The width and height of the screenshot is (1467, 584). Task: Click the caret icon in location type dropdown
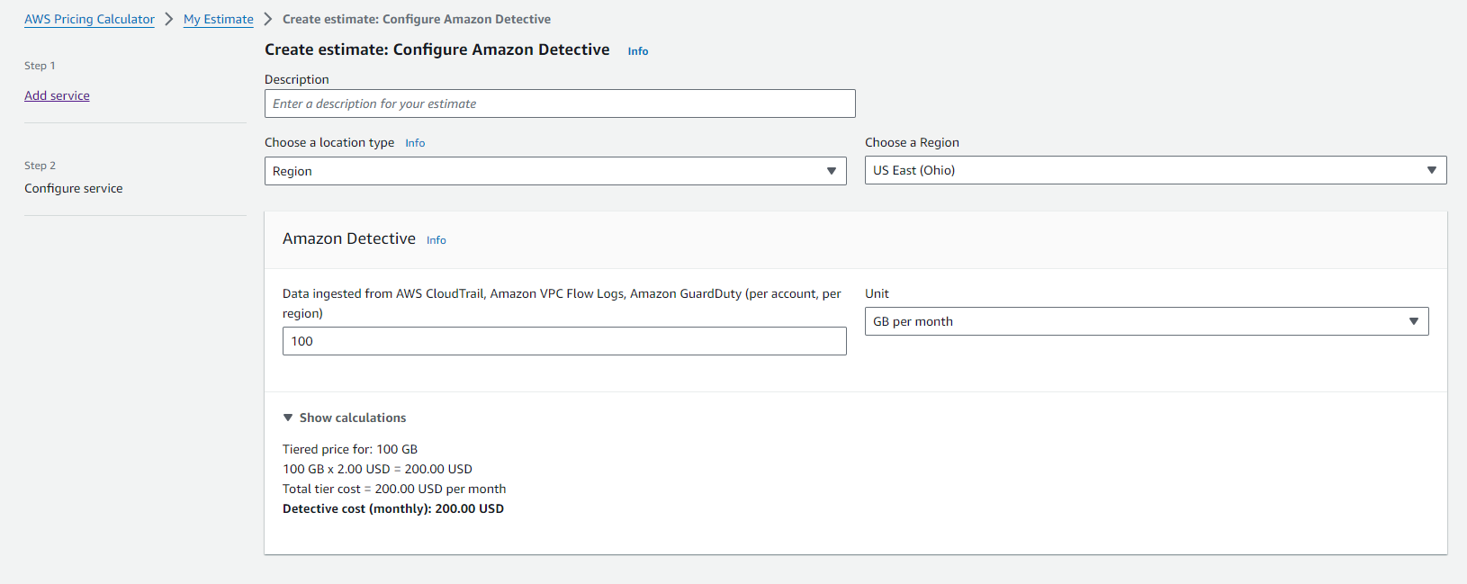point(831,171)
